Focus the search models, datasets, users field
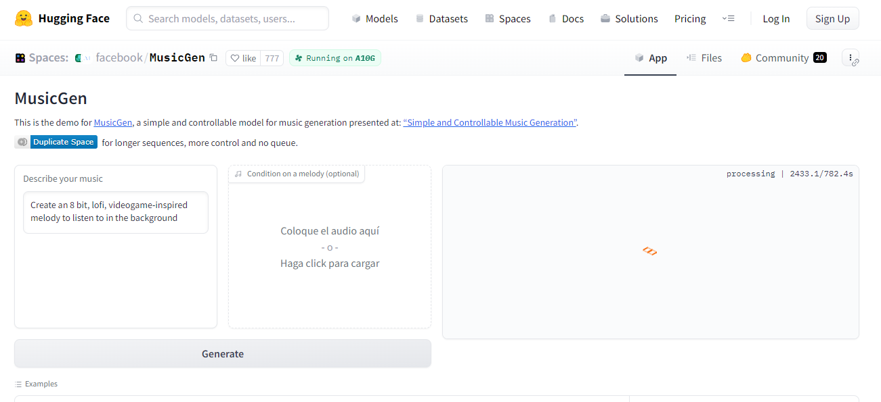Image resolution: width=881 pixels, height=402 pixels. [228, 18]
